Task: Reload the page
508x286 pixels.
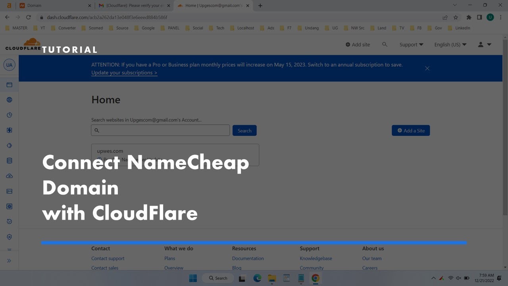Action: pyautogui.click(x=28, y=17)
